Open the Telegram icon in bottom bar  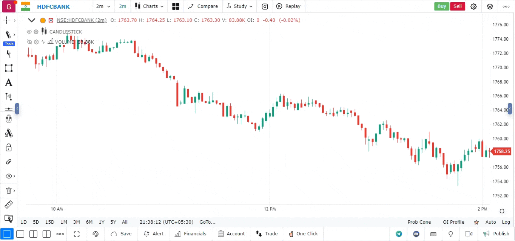coord(399,234)
